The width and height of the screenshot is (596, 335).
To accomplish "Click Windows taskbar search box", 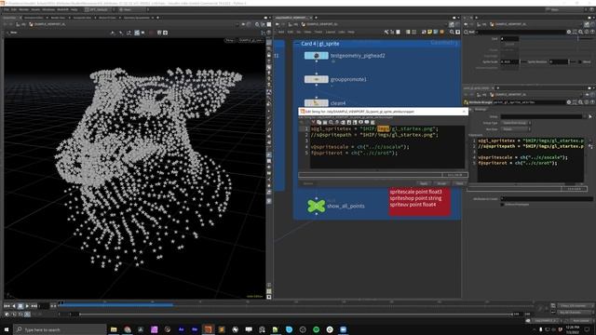I will click(60, 329).
